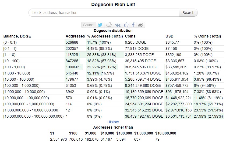Share the page on Reddit

[x=109, y=25]
